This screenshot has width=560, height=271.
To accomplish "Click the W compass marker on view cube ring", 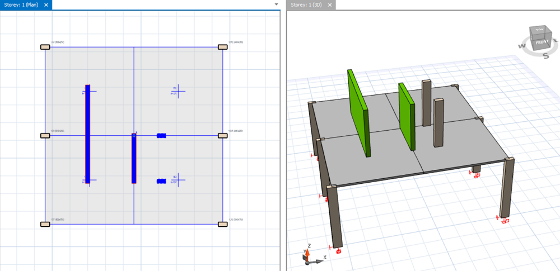I will click(521, 47).
